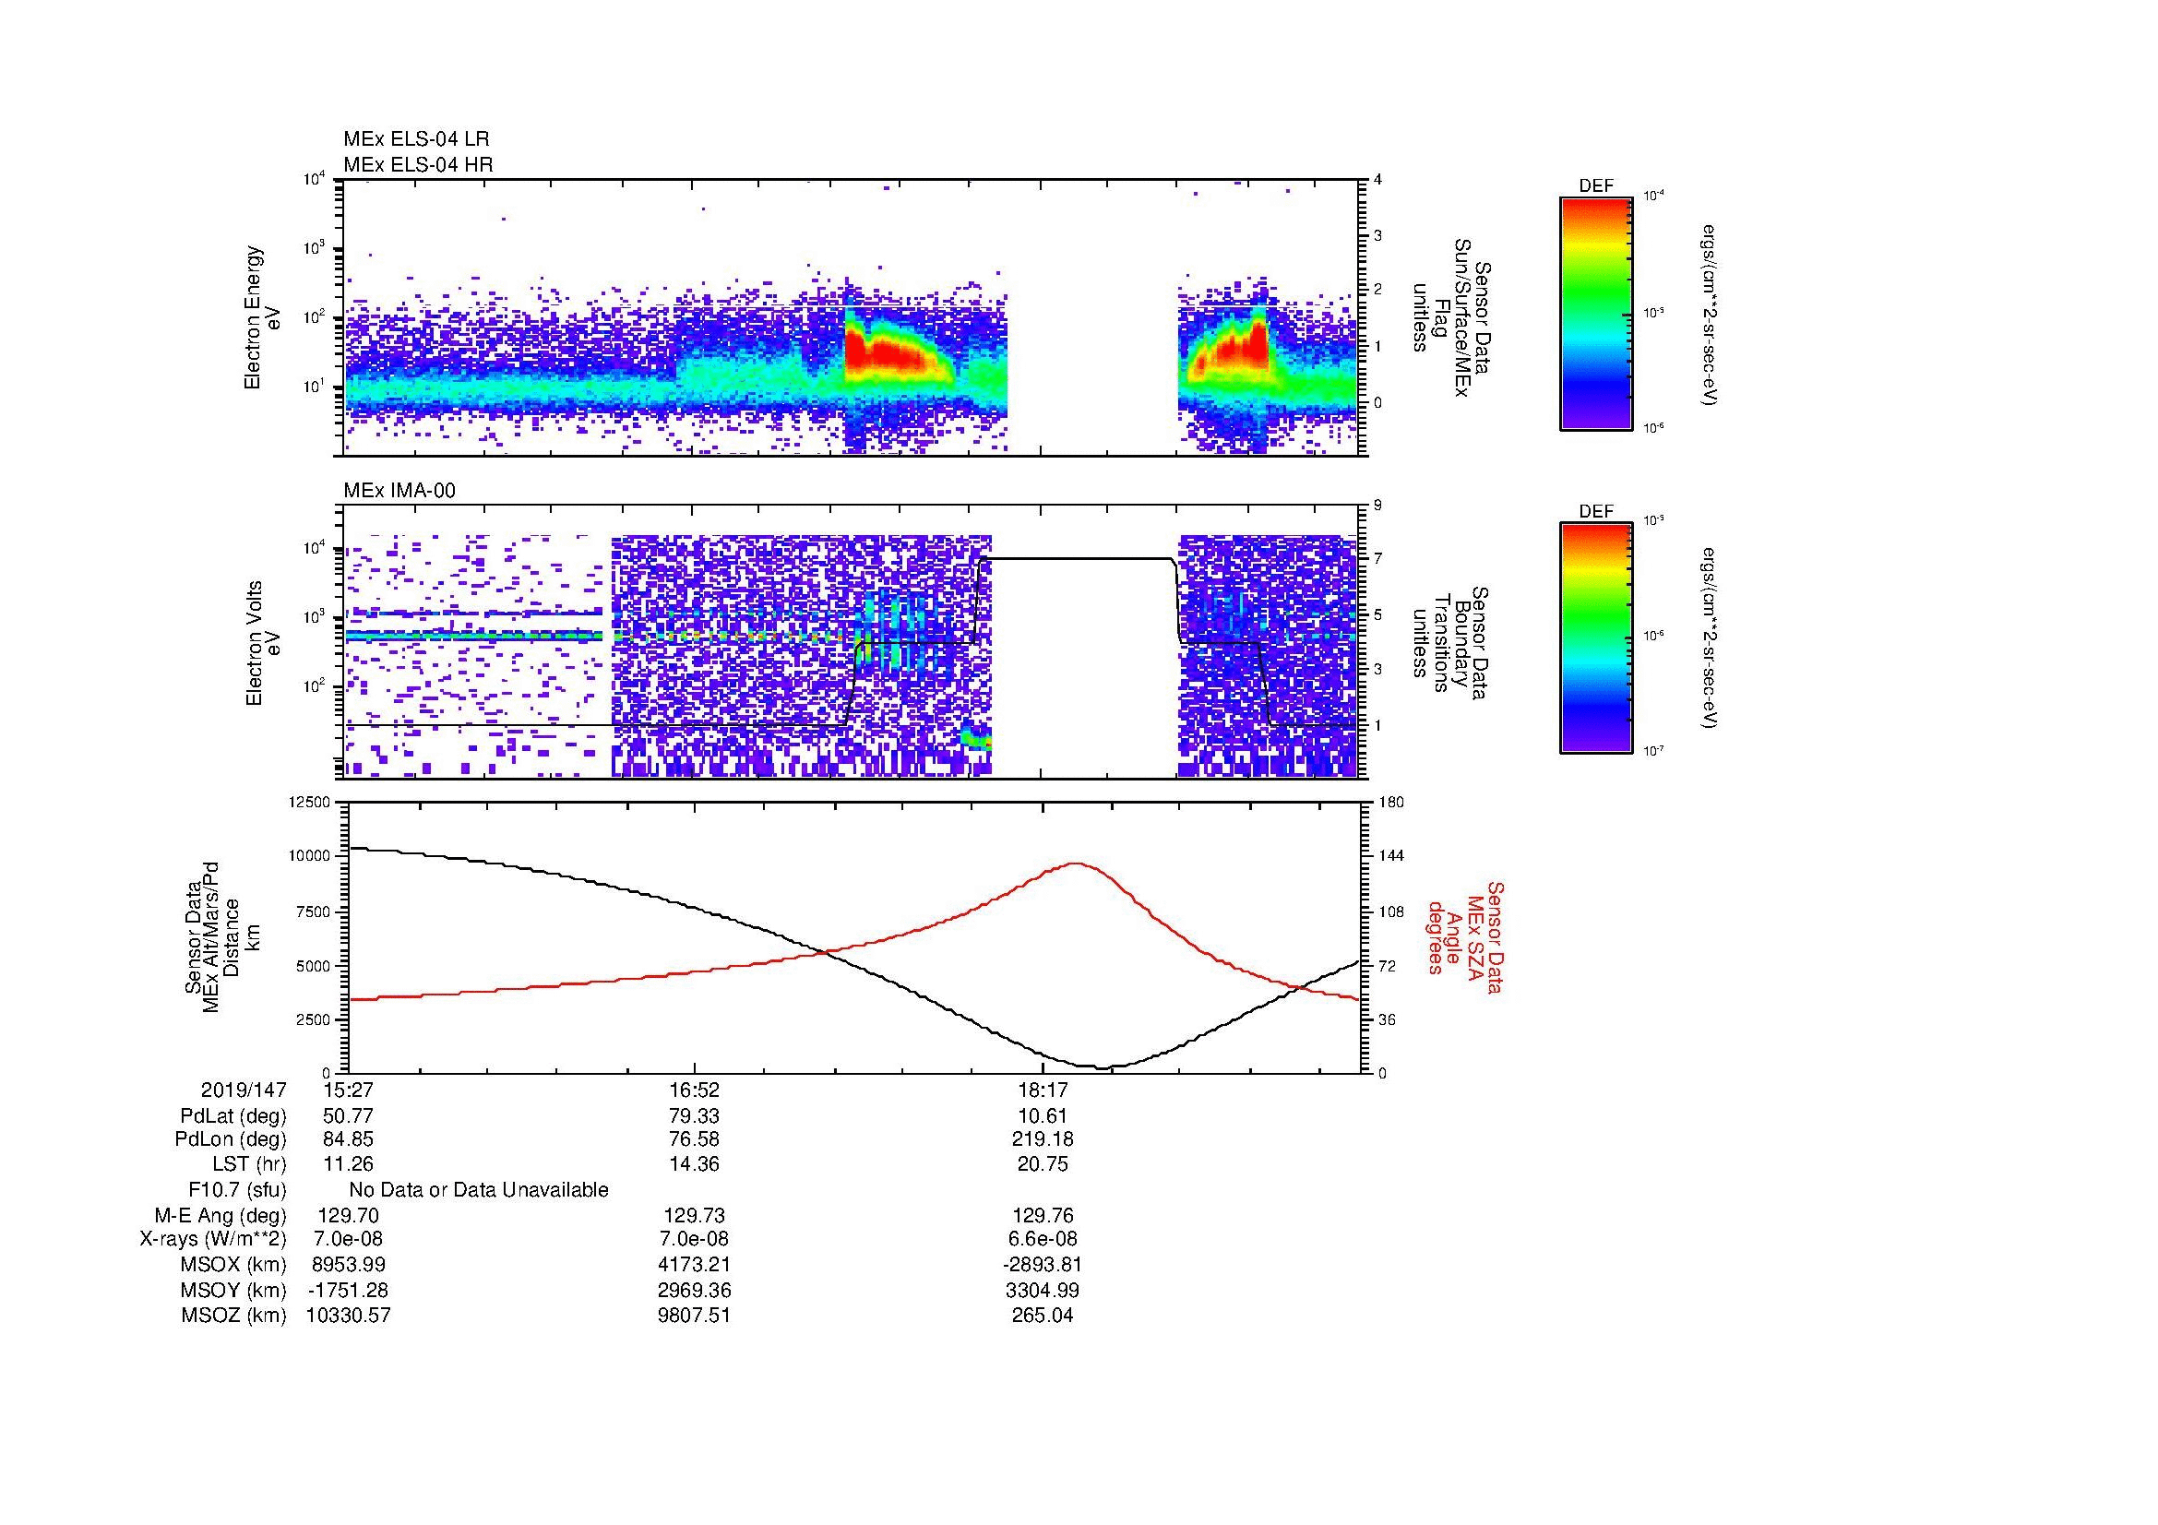Click the 'MSOX (km)' row label
Screen dimensions: 2158x1525
tap(233, 1265)
